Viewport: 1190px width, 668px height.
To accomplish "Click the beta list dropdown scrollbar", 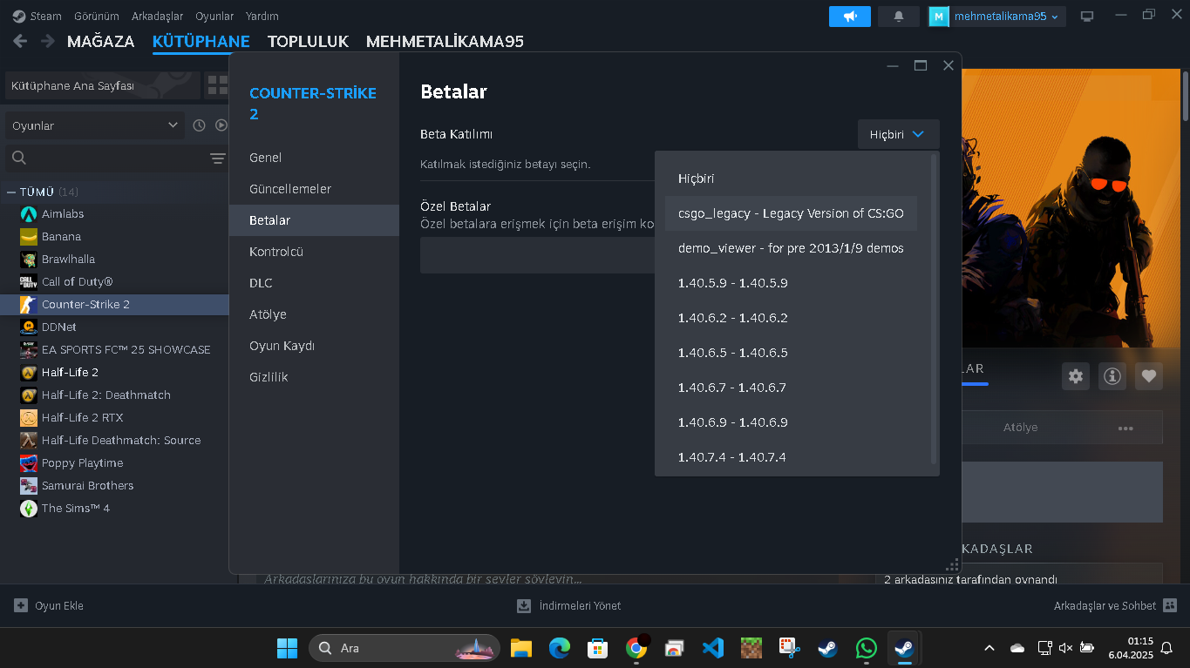I will pos(935,309).
